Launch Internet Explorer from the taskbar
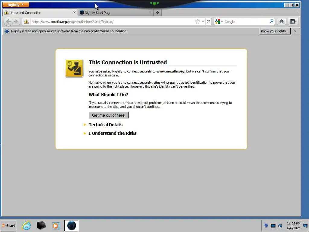 coord(27,225)
